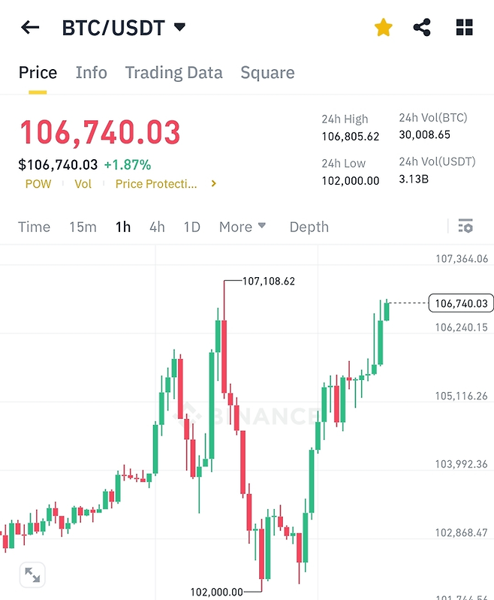Go to the Square tab
Screen dimensions: 494x600
[267, 73]
